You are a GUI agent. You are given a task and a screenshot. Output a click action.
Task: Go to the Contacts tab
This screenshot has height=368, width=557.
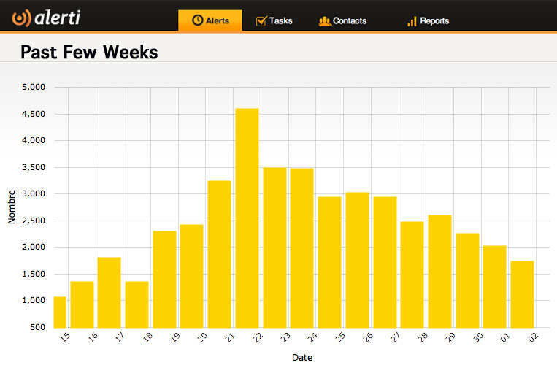(343, 20)
